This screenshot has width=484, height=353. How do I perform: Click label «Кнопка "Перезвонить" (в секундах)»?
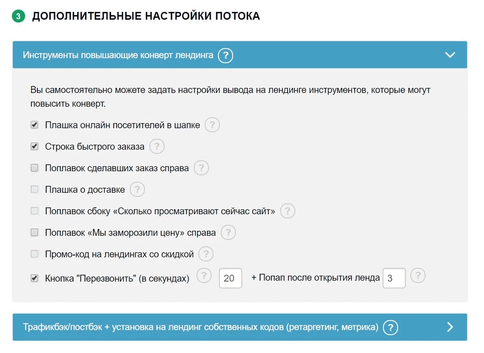pyautogui.click(x=117, y=278)
